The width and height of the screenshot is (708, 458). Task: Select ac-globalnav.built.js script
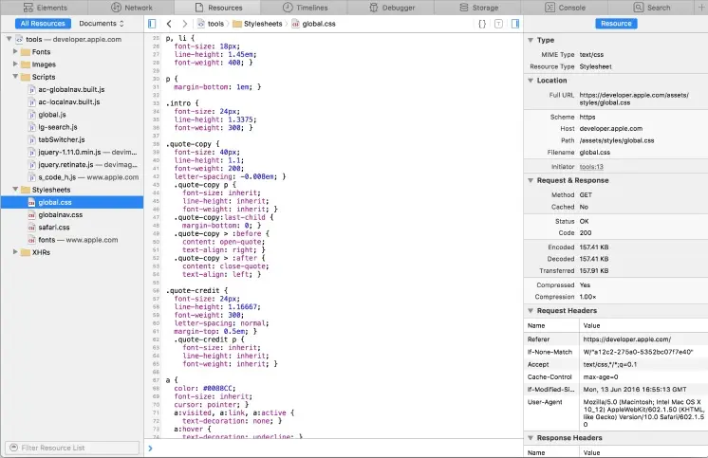(72, 89)
